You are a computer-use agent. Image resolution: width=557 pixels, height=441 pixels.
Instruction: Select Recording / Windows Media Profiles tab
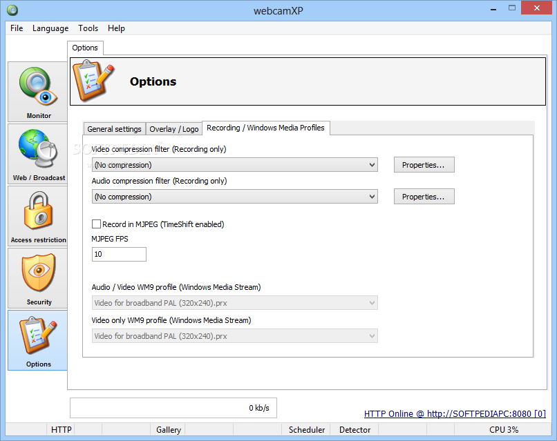tap(265, 128)
